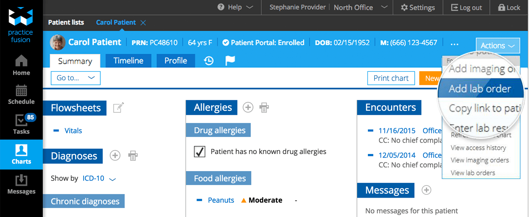530x217 pixels.
Task: Click the chart history clock icon
Action: pyautogui.click(x=209, y=61)
